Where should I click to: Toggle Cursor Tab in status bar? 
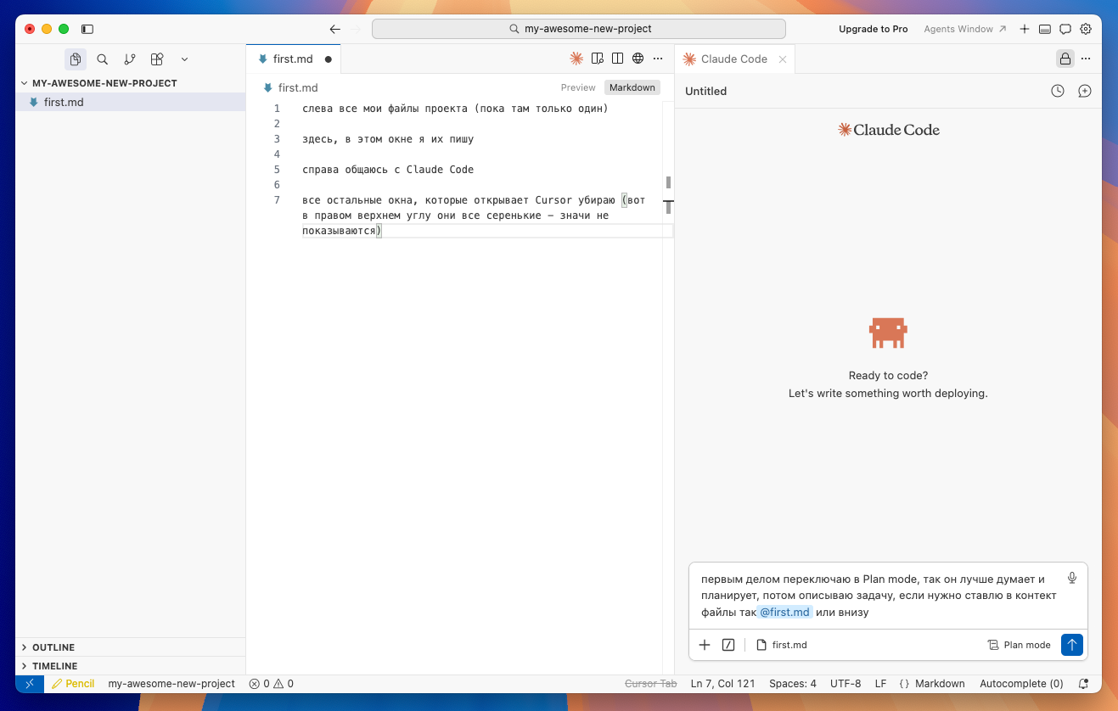[x=650, y=684]
